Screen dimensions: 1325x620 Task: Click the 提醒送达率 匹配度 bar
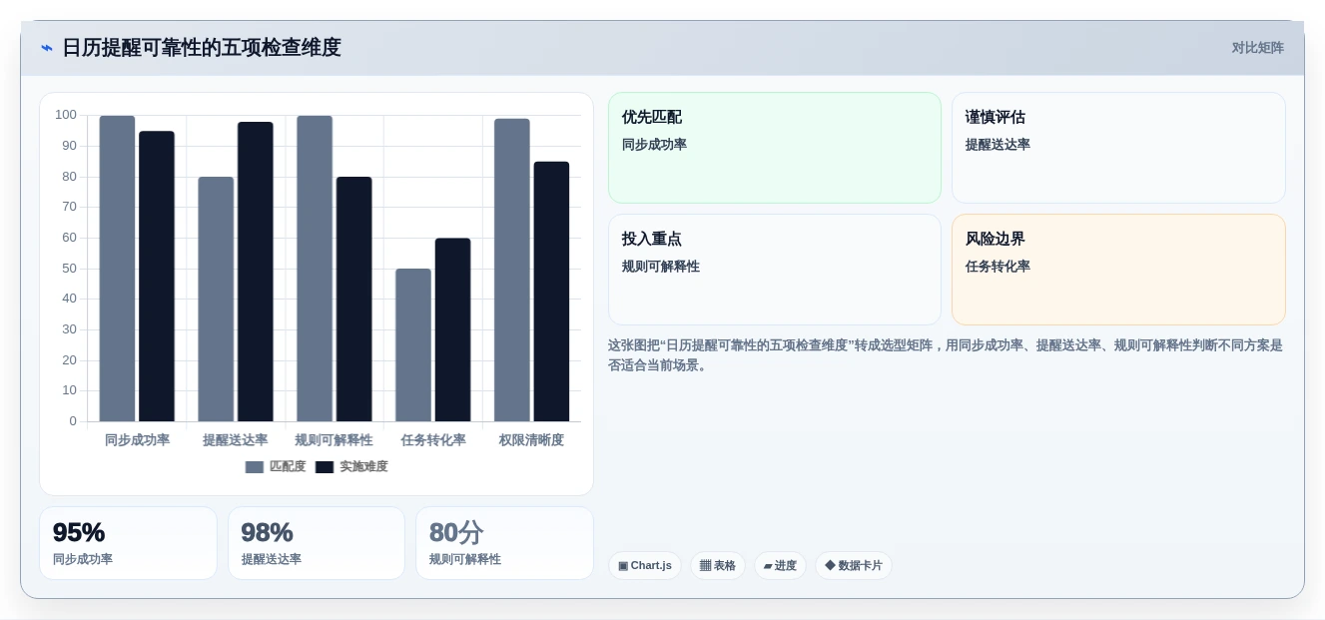coord(216,300)
